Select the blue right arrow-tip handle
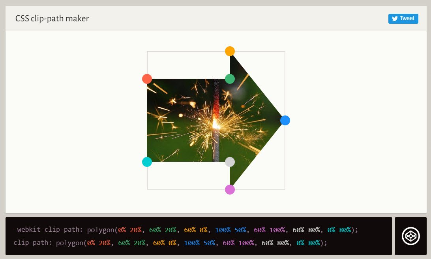 (x=285, y=120)
